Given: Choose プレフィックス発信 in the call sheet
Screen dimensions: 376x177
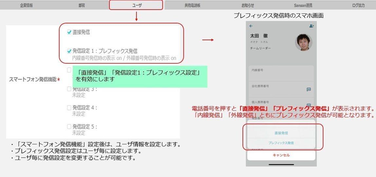Looking at the screenshot, I should [281, 143].
